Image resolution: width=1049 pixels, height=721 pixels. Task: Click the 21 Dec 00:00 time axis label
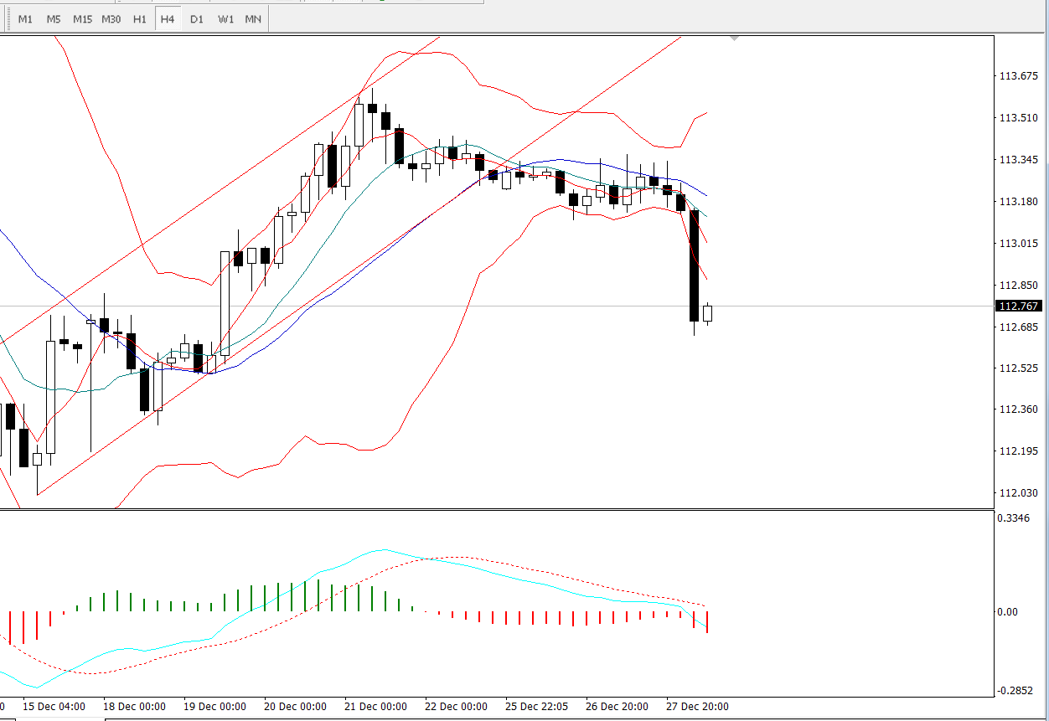(x=375, y=706)
